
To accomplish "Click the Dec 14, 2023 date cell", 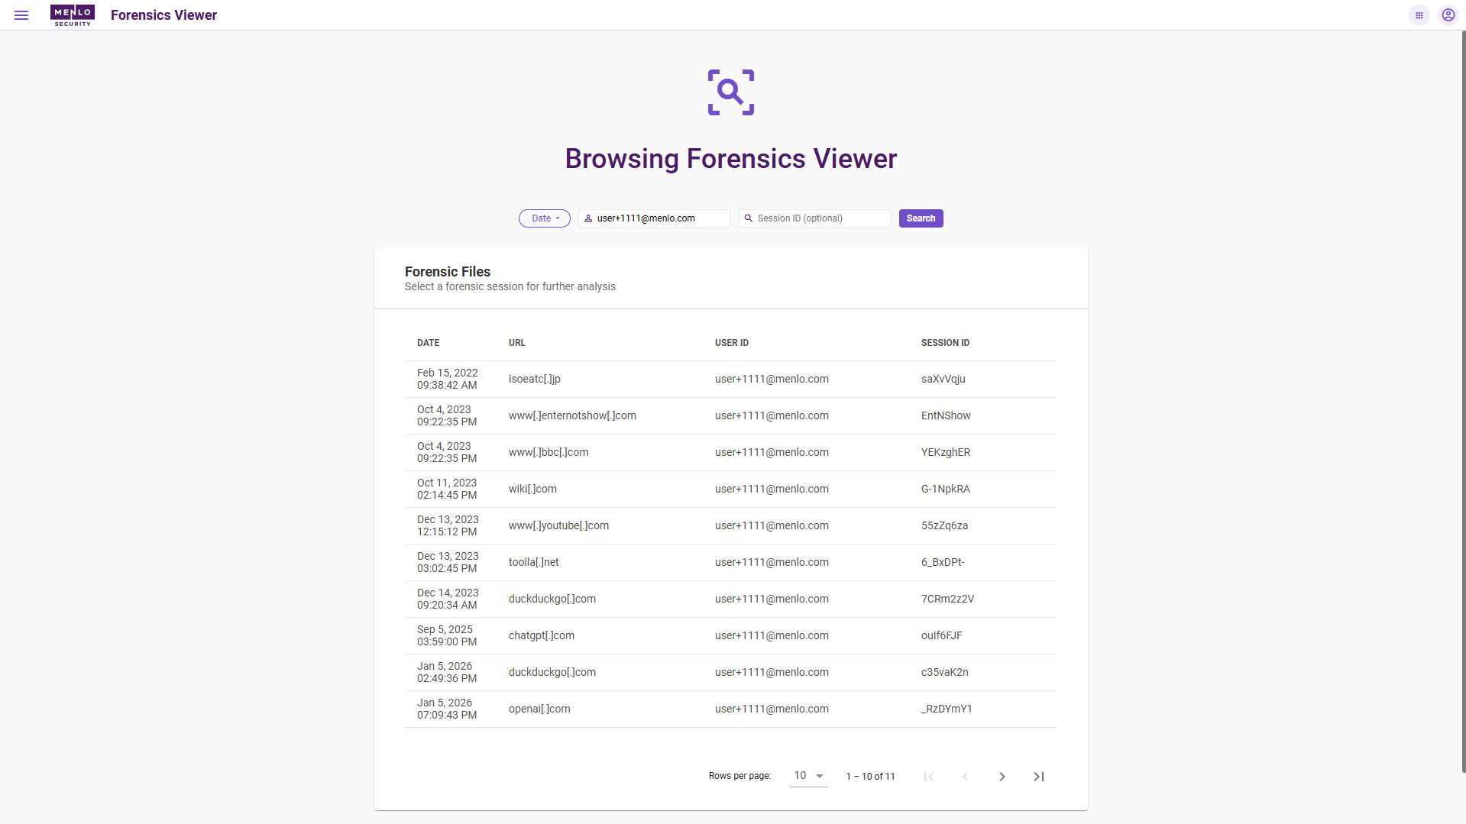I will tap(448, 599).
